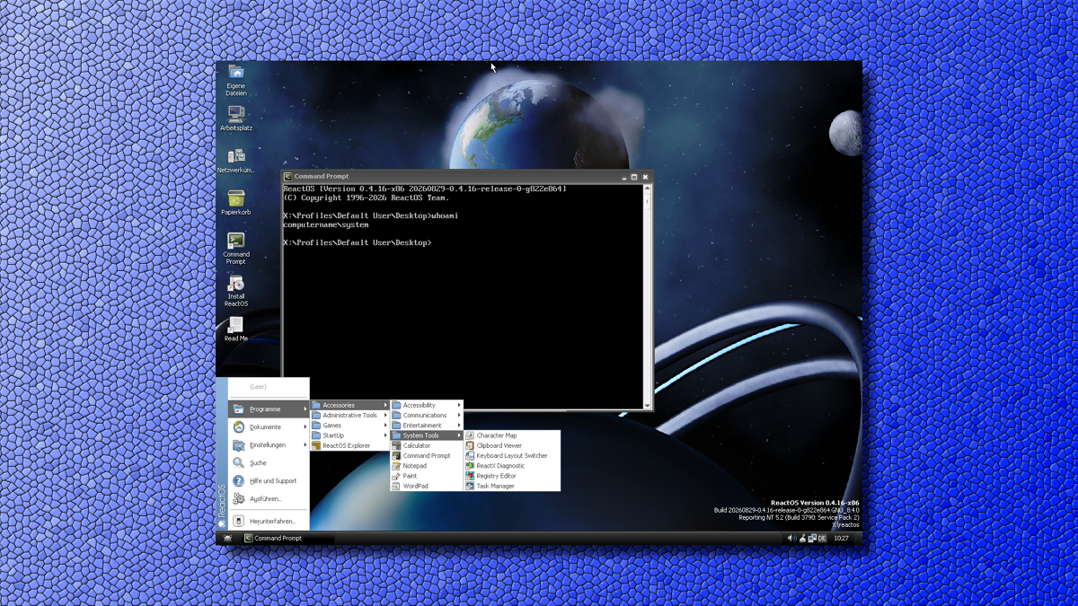Minimize the Command Prompt window
The width and height of the screenshot is (1078, 606).
[x=624, y=177]
